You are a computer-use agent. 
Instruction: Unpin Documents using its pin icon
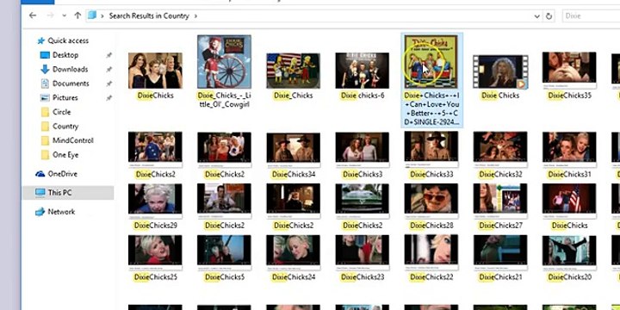109,84
